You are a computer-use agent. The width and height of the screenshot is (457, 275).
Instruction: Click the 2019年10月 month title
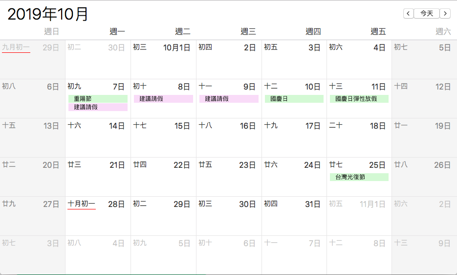point(47,14)
